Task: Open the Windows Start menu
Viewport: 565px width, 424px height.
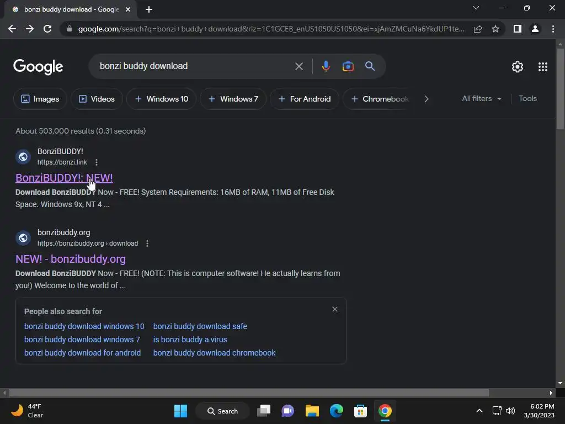Action: 180,411
